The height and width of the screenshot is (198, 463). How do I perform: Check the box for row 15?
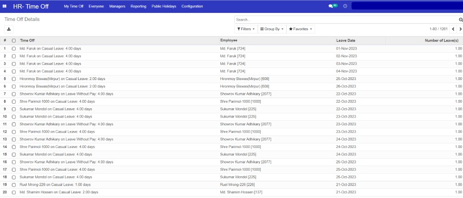[x=13, y=155]
